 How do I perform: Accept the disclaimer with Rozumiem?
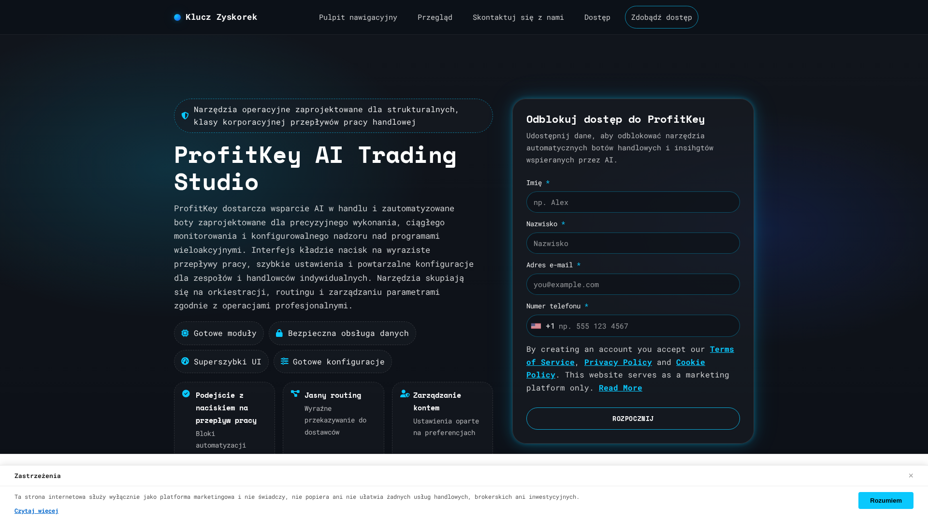pos(886,501)
